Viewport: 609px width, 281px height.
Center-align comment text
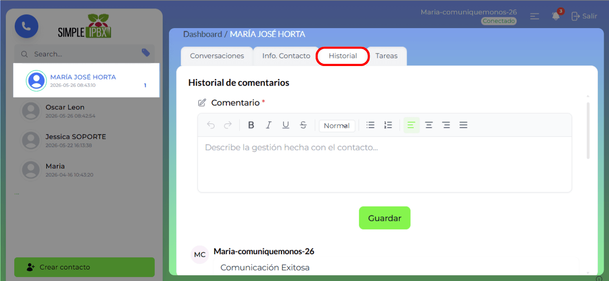[x=429, y=125]
